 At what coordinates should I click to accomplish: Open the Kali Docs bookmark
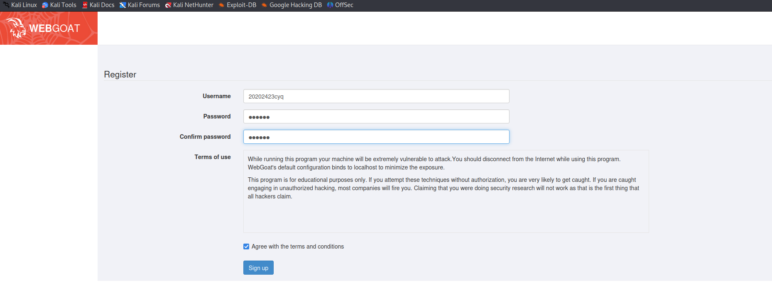[98, 5]
